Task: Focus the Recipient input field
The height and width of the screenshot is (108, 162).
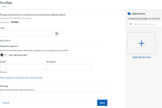Action: point(69,67)
